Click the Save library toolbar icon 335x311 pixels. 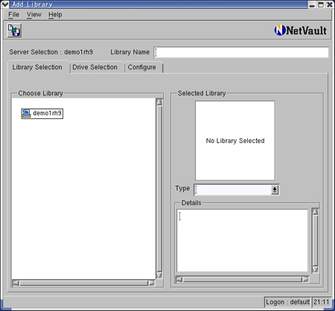[x=14, y=31]
